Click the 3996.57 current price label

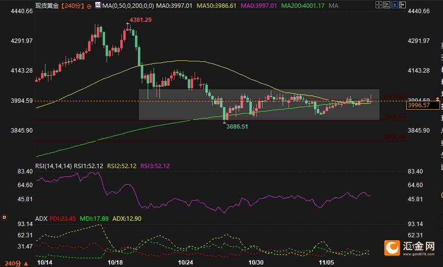pos(418,105)
